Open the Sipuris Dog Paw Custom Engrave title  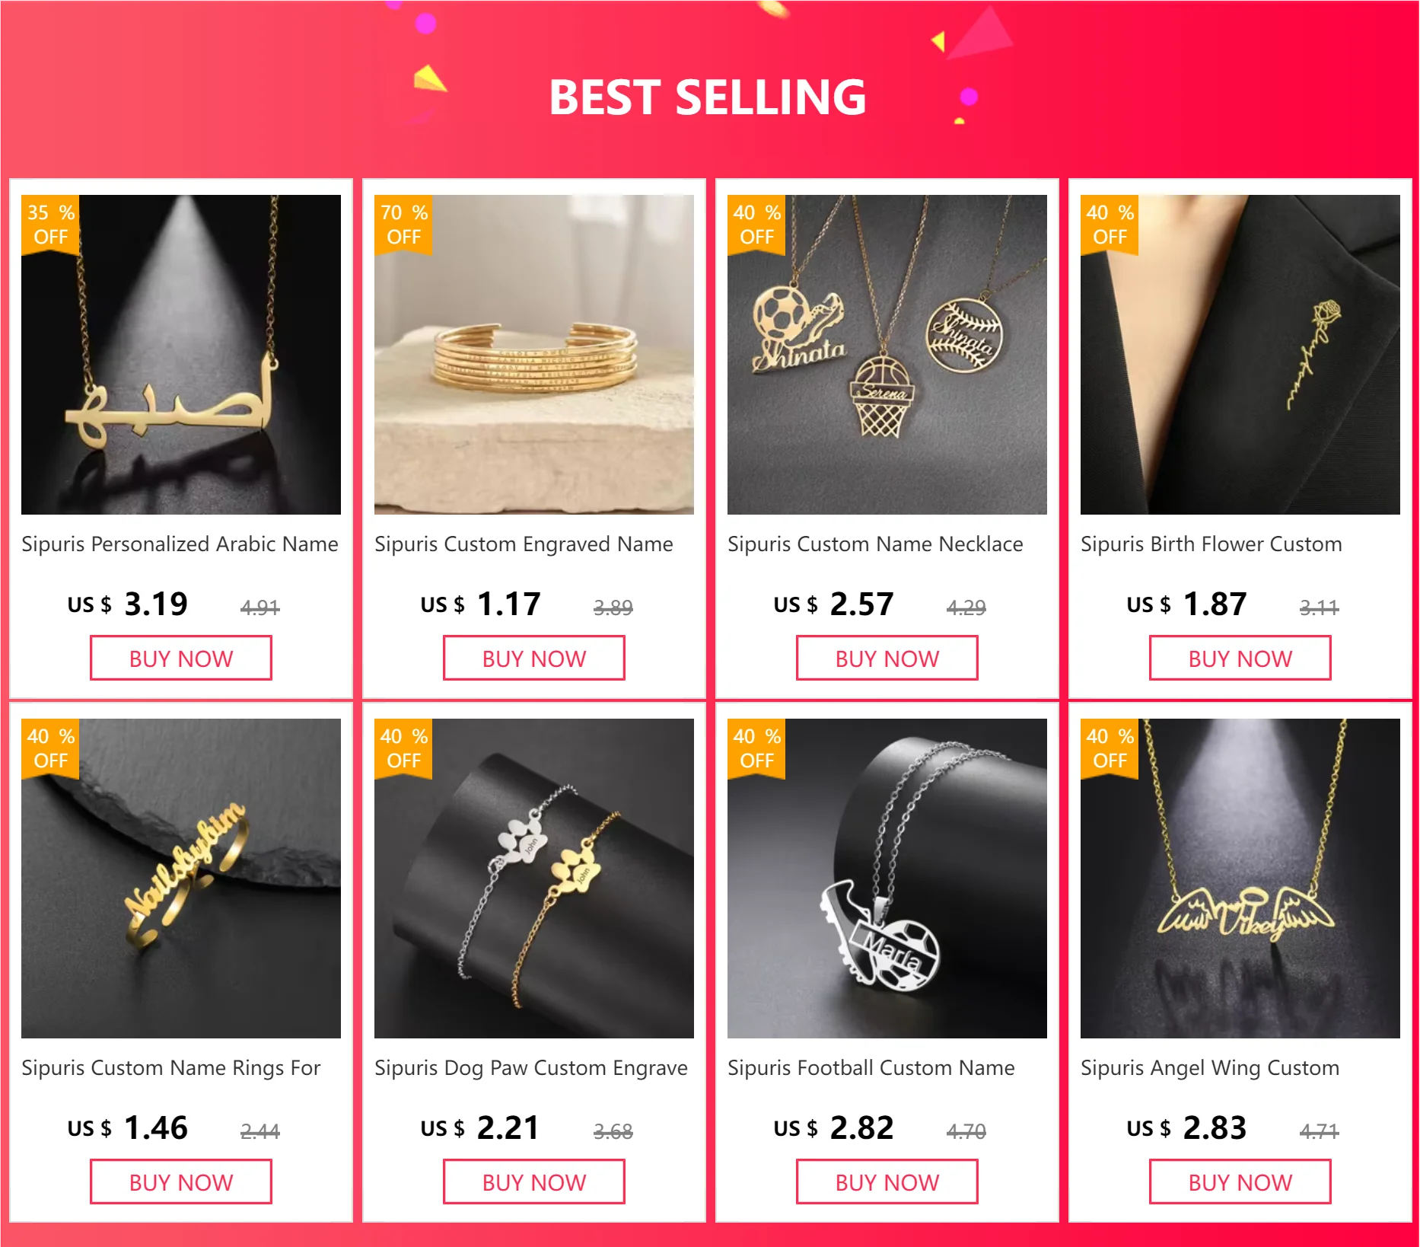pyautogui.click(x=531, y=1068)
